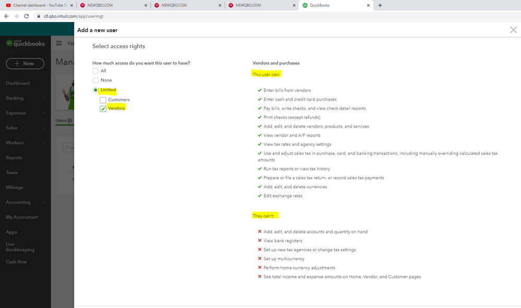Check the Customers checkbox
The width and height of the screenshot is (521, 308).
pos(102,99)
